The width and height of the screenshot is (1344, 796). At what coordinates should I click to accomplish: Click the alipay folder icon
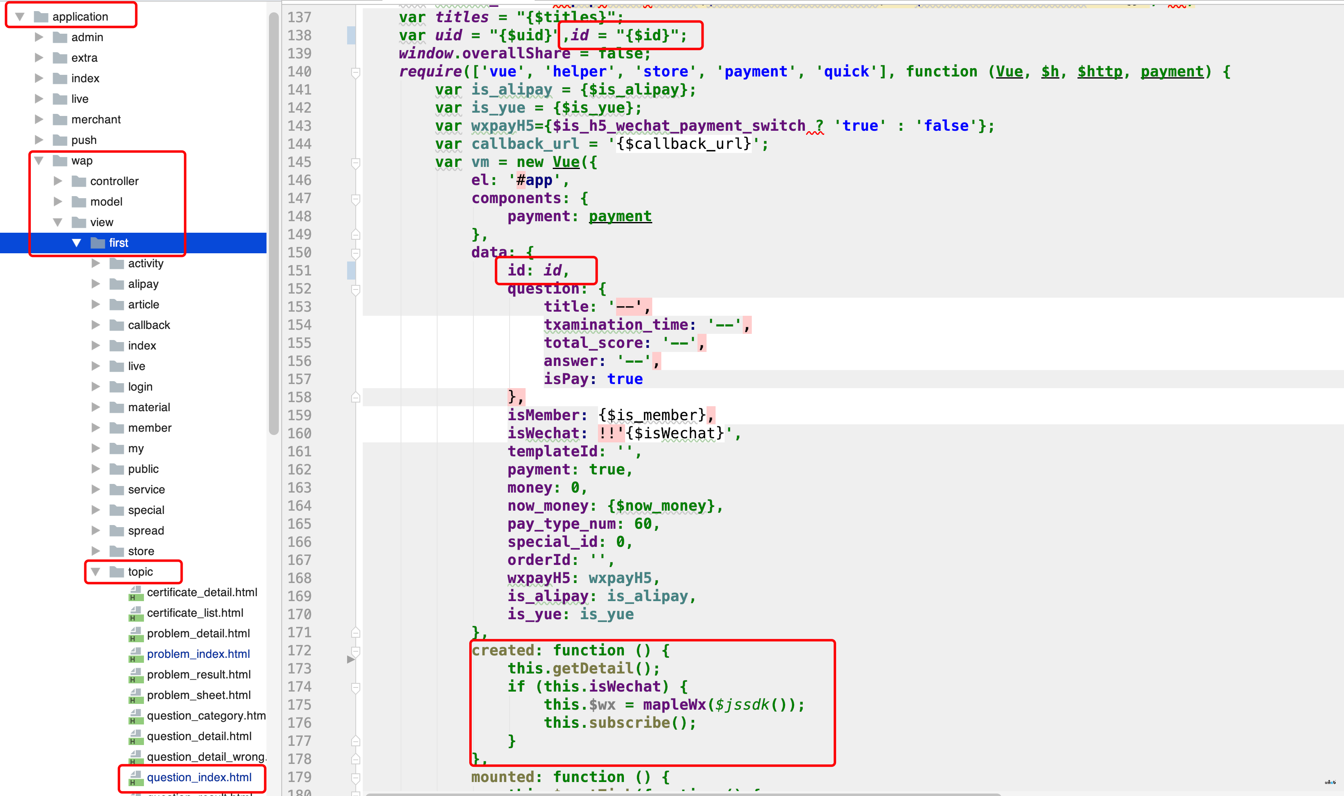pos(116,284)
